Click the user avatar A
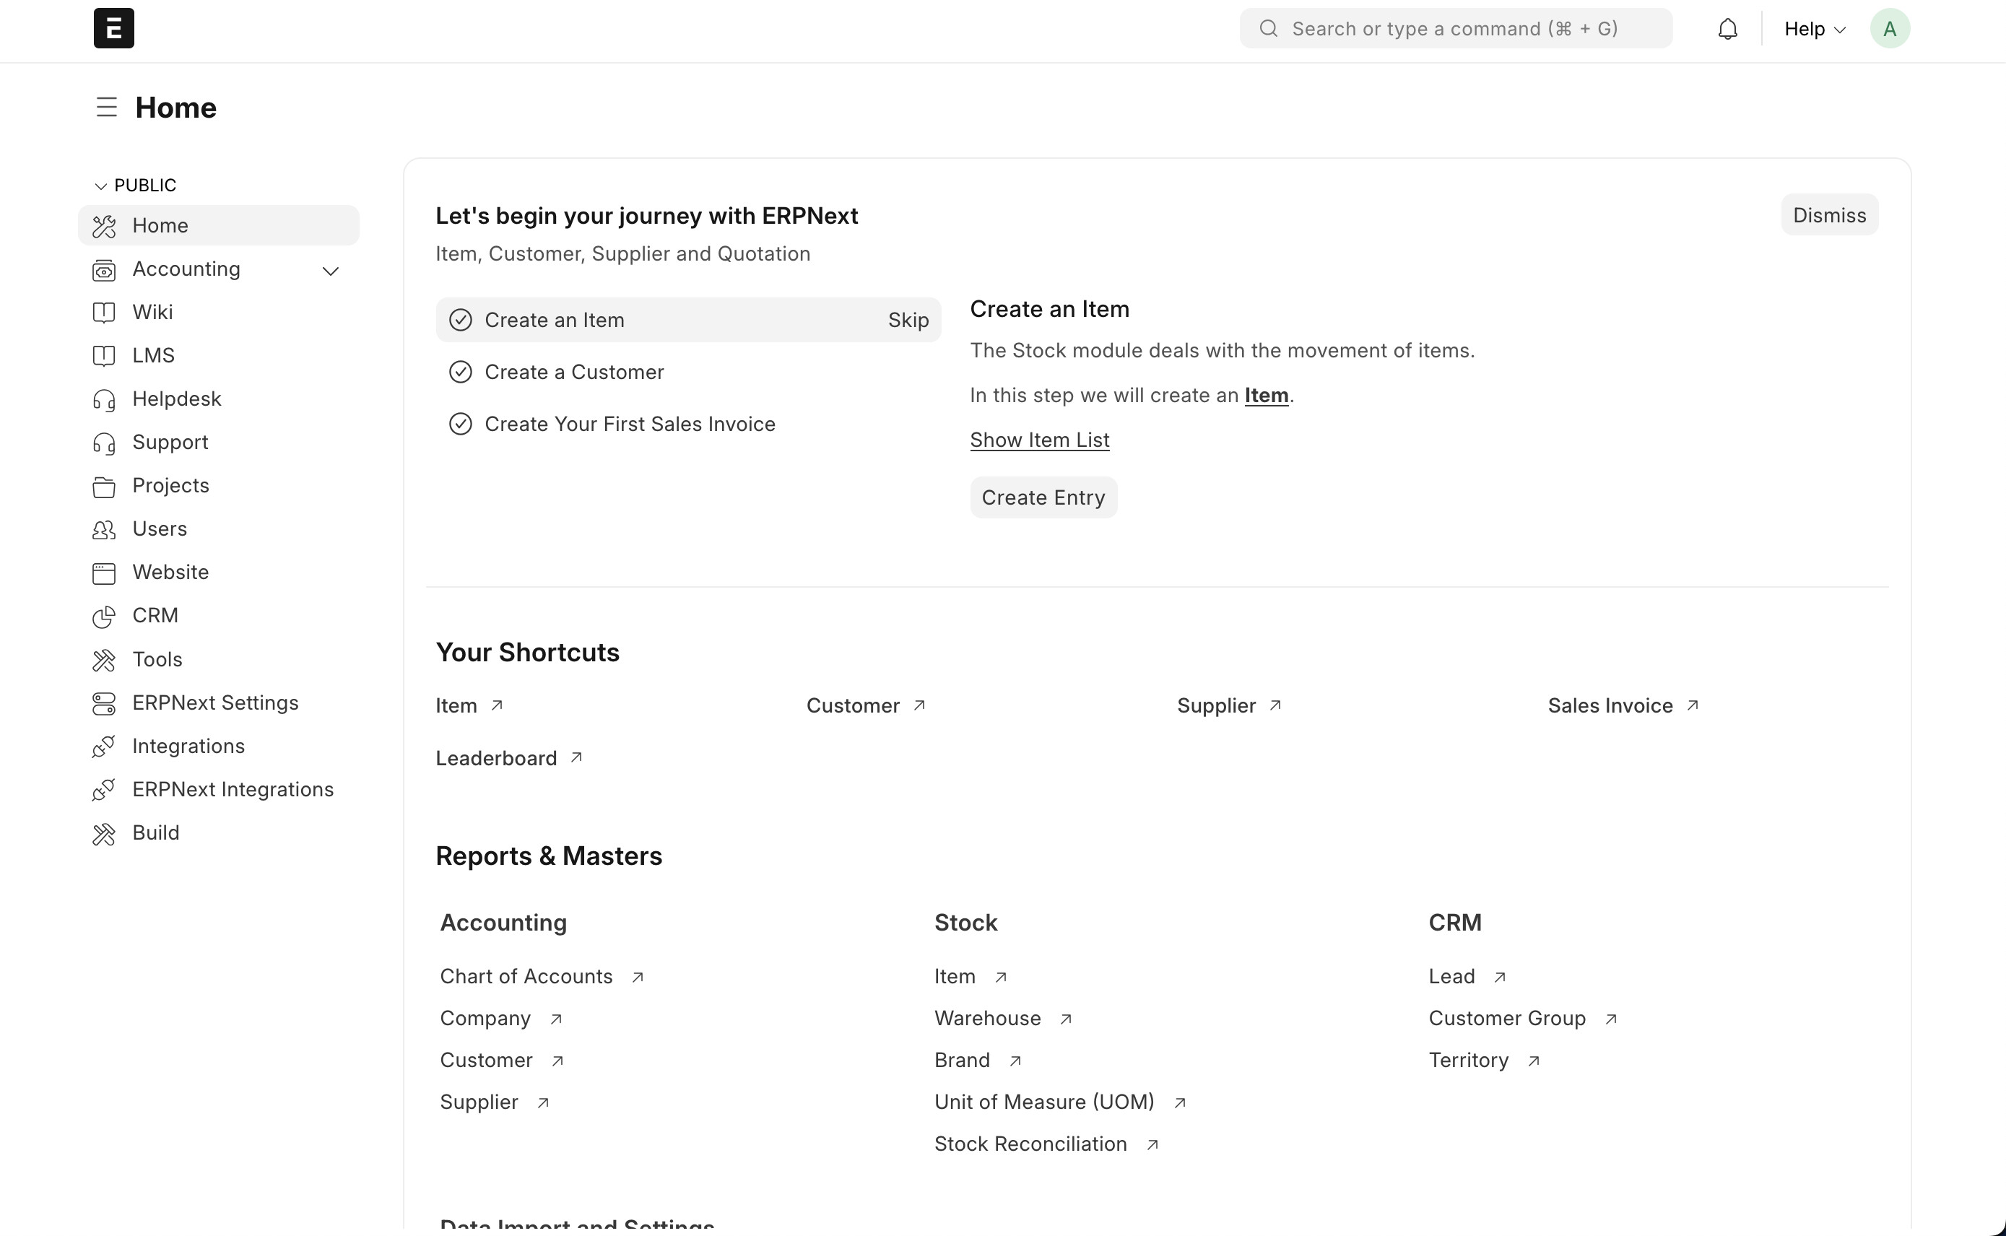This screenshot has height=1236, width=2006. point(1889,30)
